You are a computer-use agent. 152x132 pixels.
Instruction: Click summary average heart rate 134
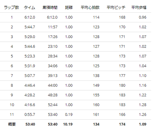96,124
